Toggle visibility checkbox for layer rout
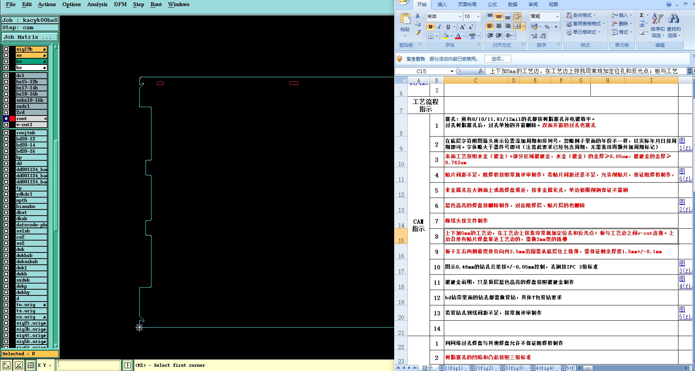The image size is (695, 371). pos(6,119)
